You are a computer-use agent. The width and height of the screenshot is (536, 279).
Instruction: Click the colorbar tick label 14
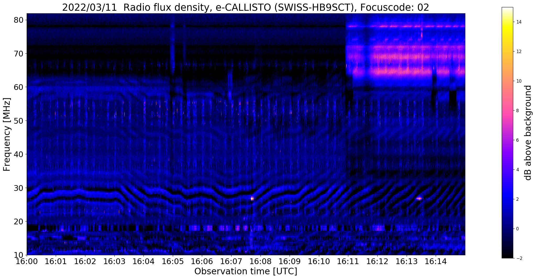(518, 22)
